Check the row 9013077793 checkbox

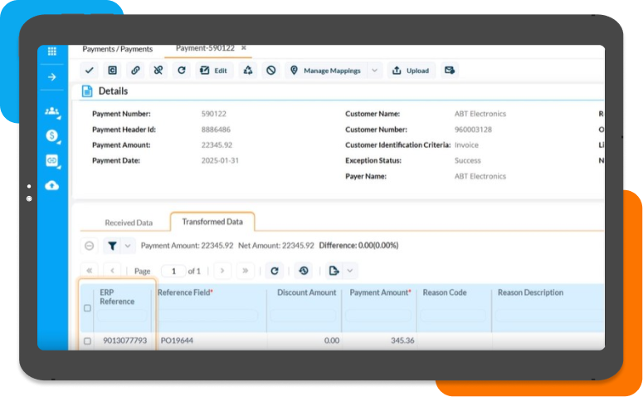pyautogui.click(x=87, y=341)
